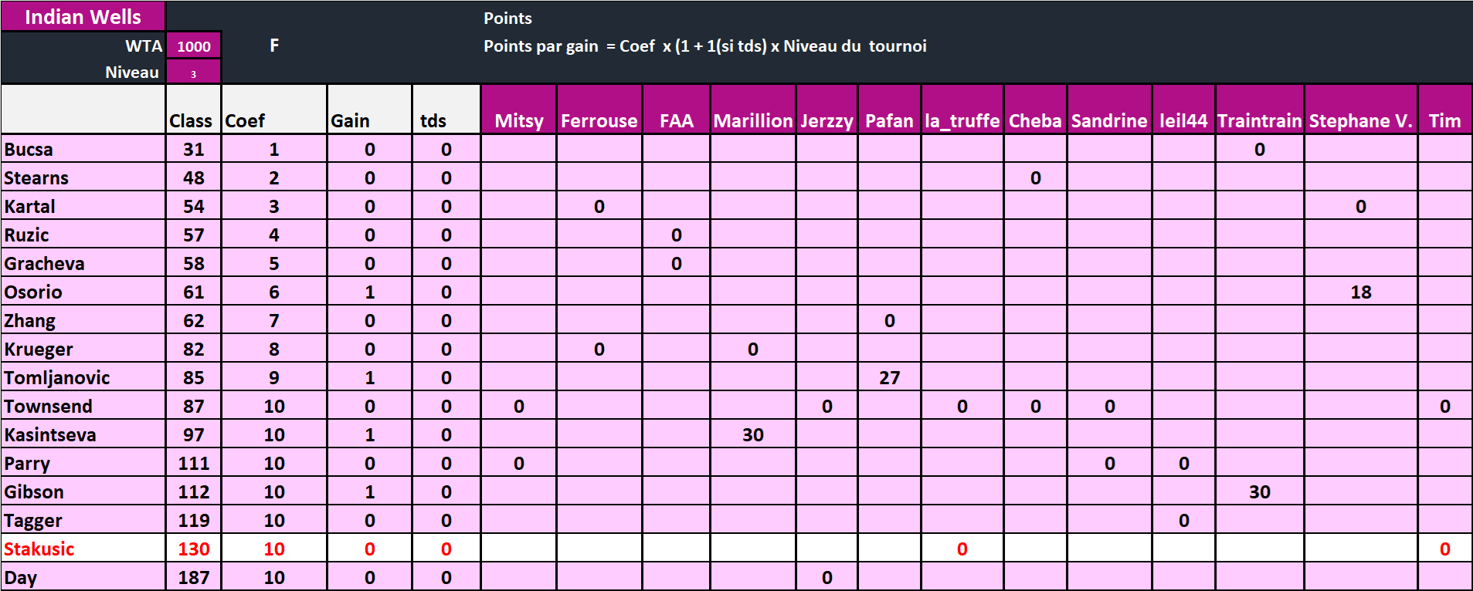
Task: Select the 27 points cell for Tomljanovic
Action: coord(889,377)
